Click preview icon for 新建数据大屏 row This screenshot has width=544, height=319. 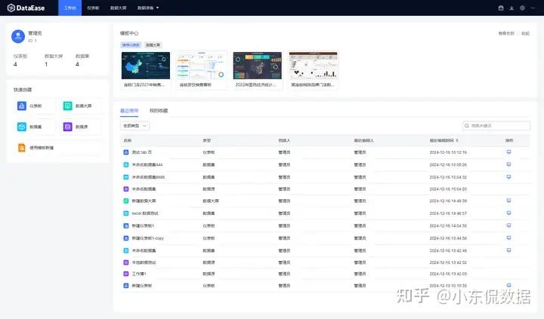tap(508, 201)
